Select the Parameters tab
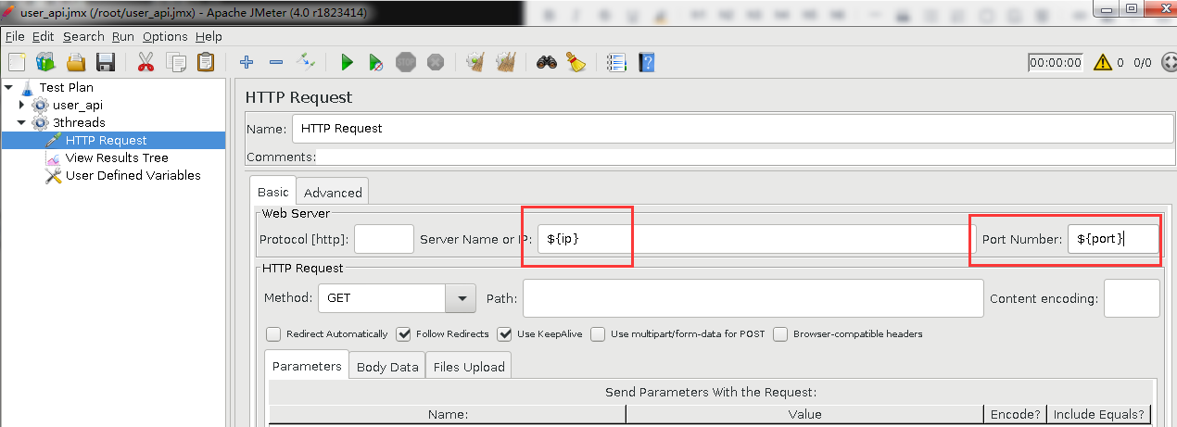Screen dimensions: 1177x427 [x=307, y=366]
